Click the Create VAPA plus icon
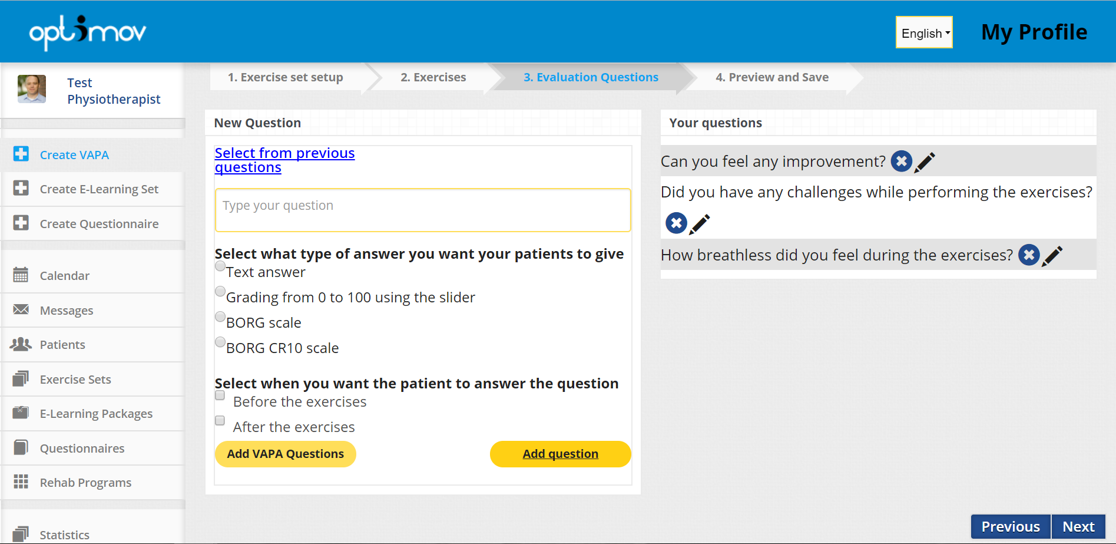 (x=21, y=154)
